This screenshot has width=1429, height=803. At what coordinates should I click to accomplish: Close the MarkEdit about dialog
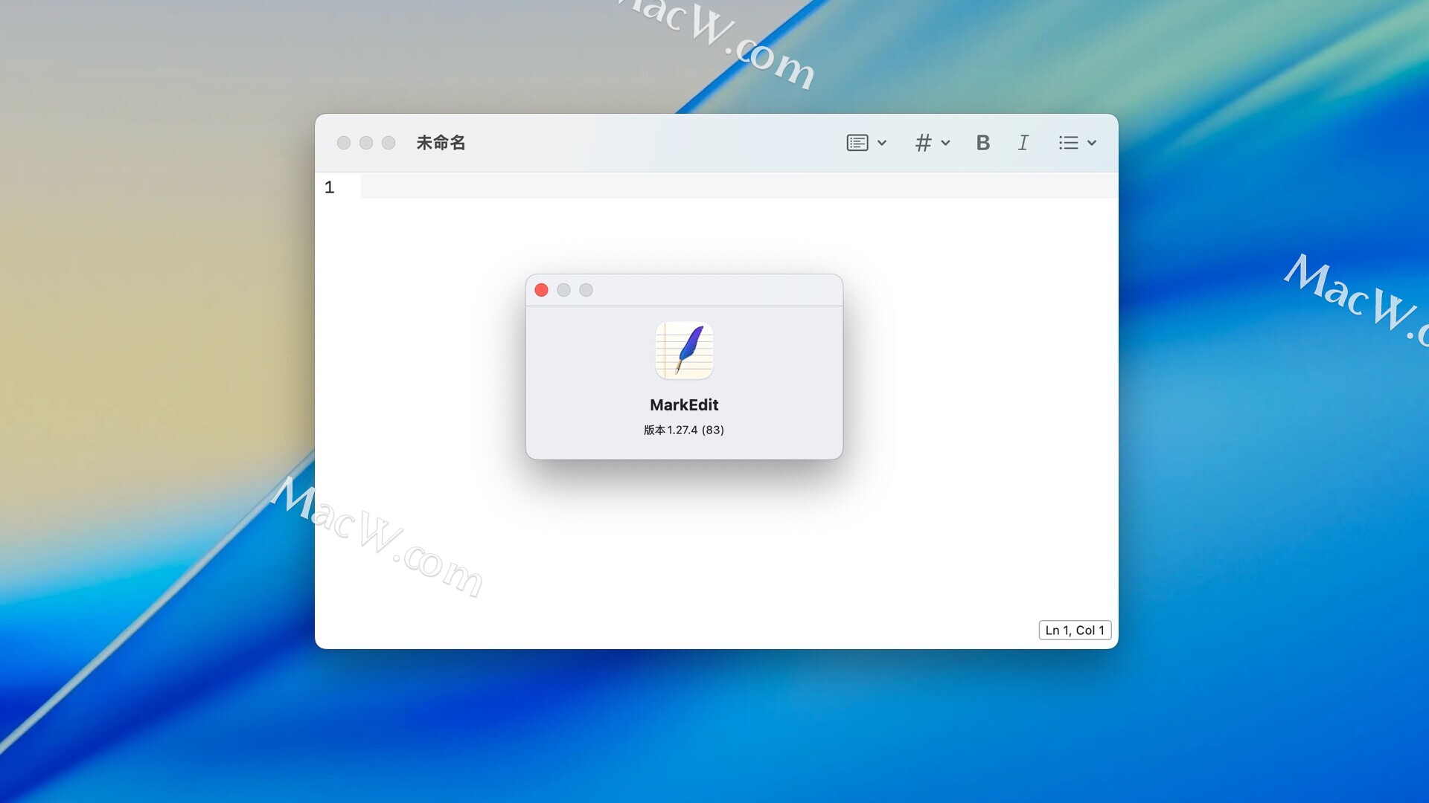[542, 290]
